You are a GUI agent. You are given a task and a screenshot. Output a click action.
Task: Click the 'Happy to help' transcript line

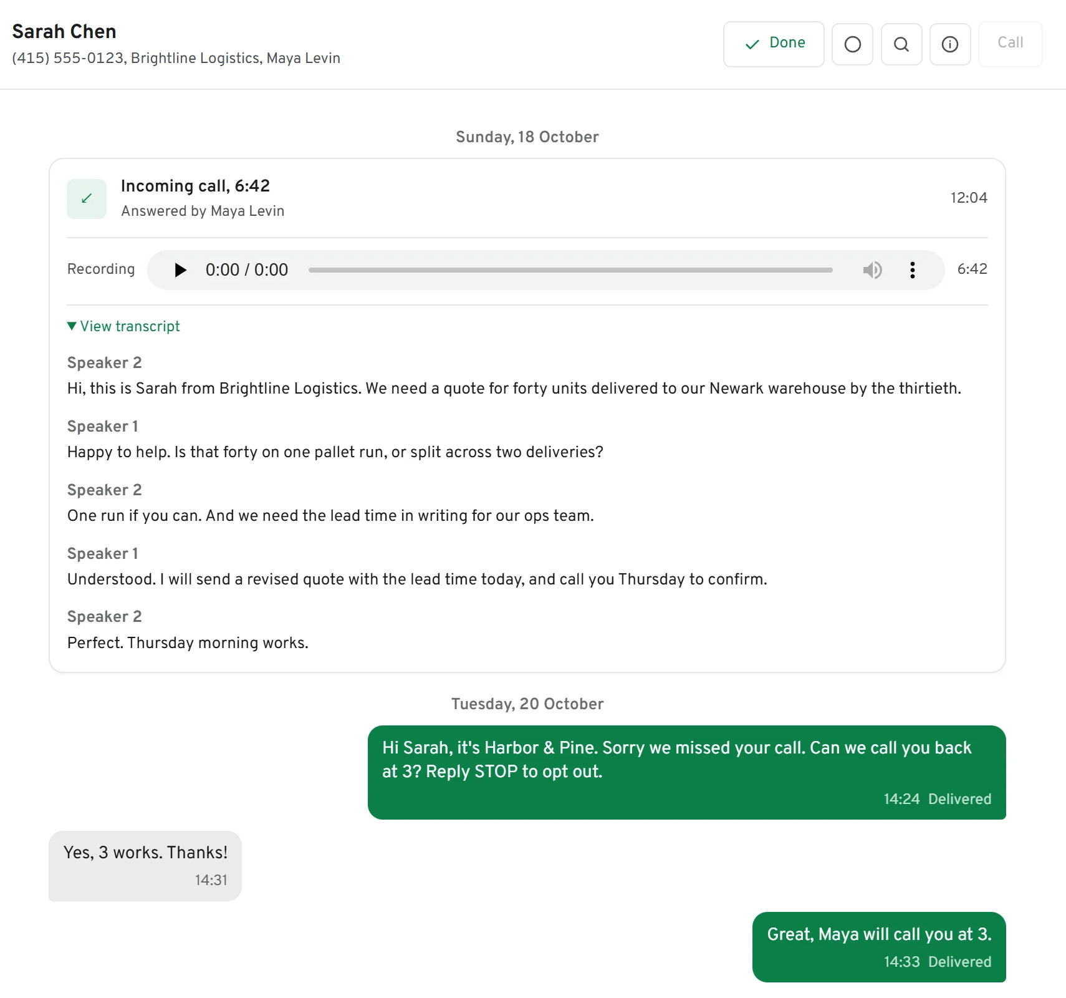tap(335, 452)
